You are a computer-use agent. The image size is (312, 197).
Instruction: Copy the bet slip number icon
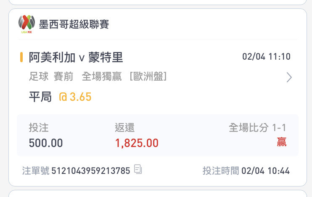click(x=138, y=169)
